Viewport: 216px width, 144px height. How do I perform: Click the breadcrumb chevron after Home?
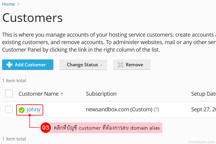pos(19,4)
